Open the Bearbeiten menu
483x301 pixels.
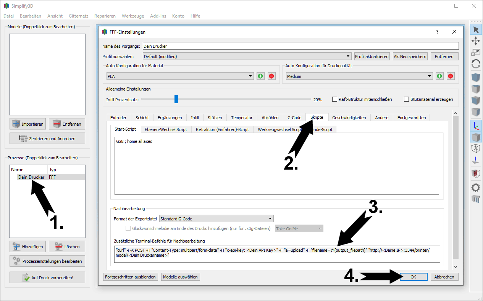[x=31, y=16]
